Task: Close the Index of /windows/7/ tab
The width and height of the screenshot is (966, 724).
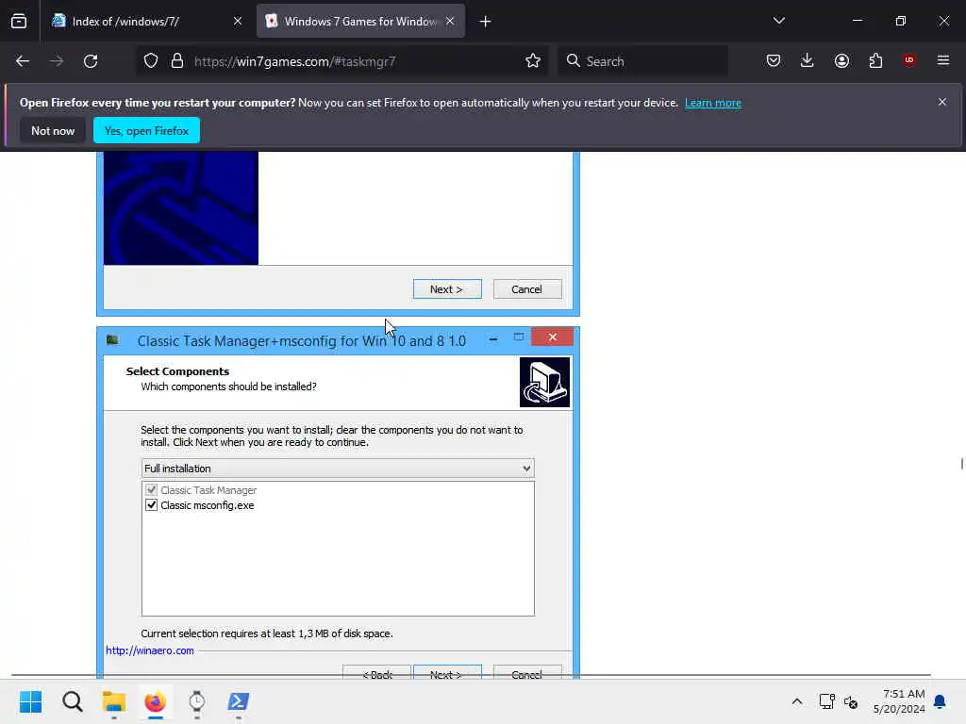Action: 238,22
